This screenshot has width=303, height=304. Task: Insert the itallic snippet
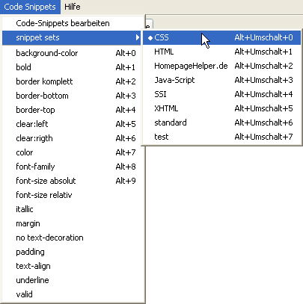73,209
